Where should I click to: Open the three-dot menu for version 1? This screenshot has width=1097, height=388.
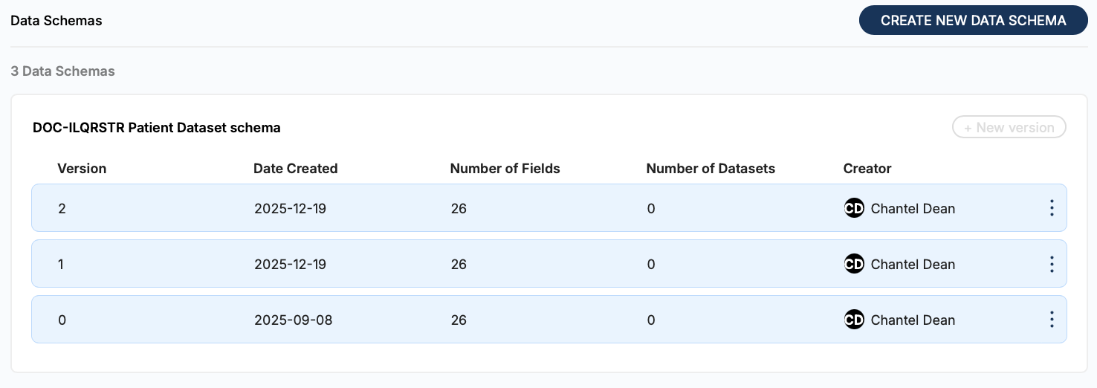1051,264
